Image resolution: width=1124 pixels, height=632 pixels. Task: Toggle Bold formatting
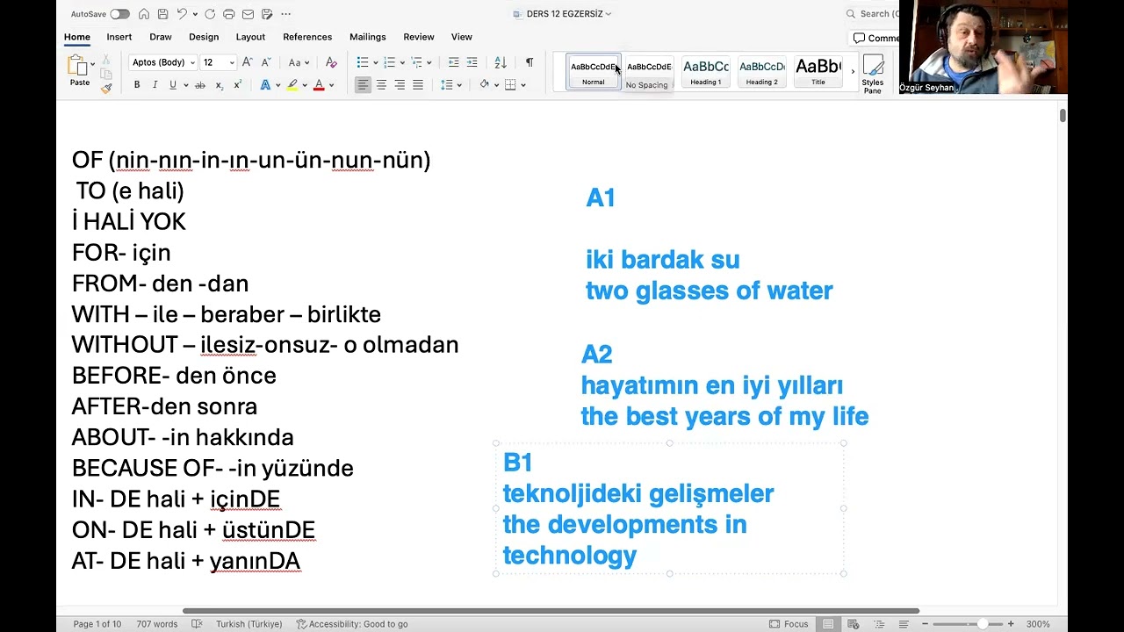coord(137,85)
